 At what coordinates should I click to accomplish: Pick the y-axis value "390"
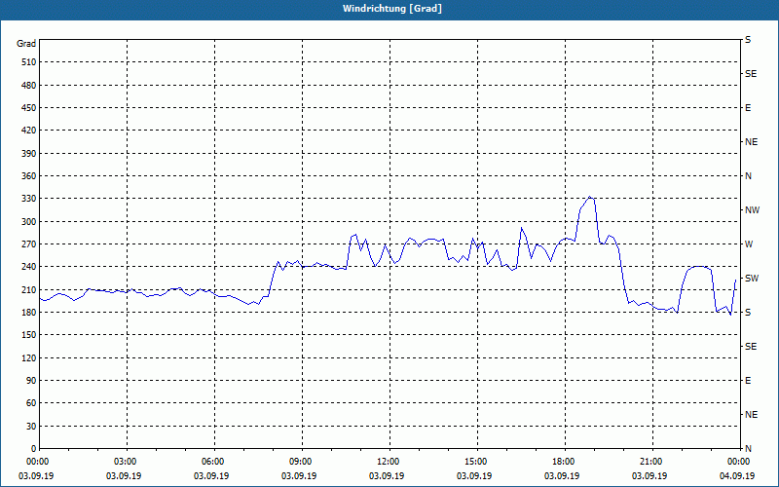click(29, 153)
